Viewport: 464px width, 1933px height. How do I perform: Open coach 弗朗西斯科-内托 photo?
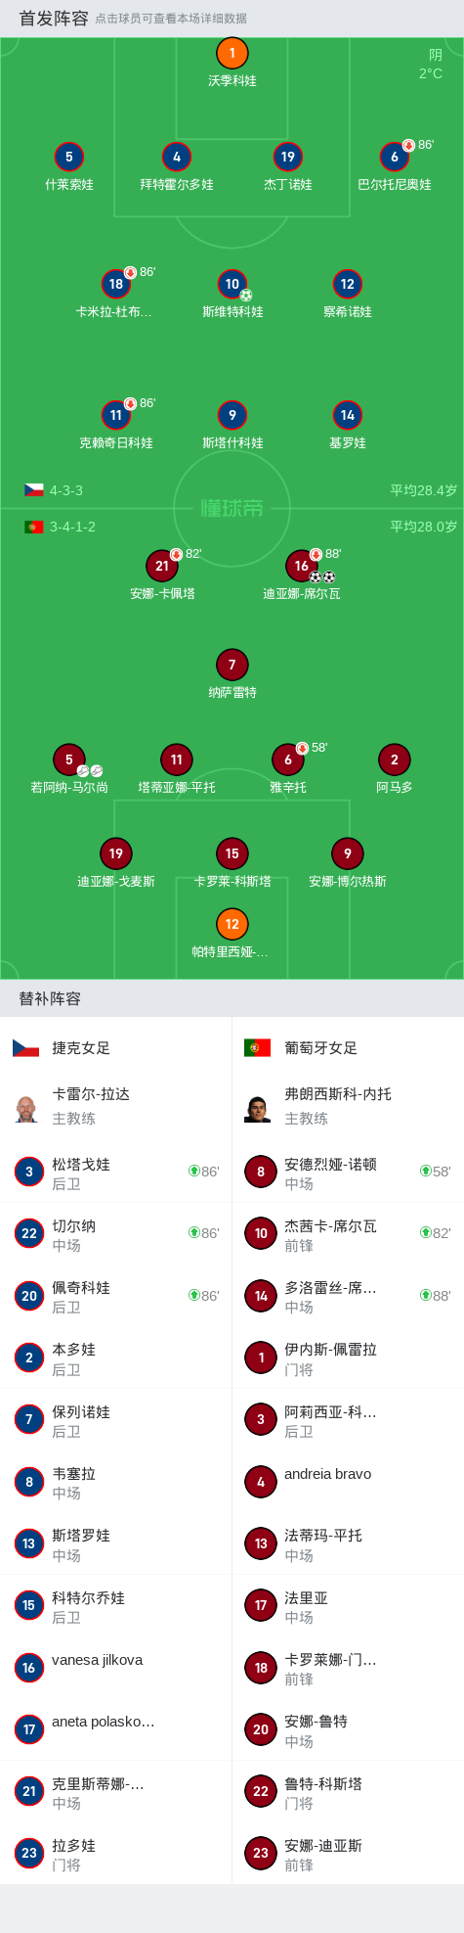(258, 1109)
